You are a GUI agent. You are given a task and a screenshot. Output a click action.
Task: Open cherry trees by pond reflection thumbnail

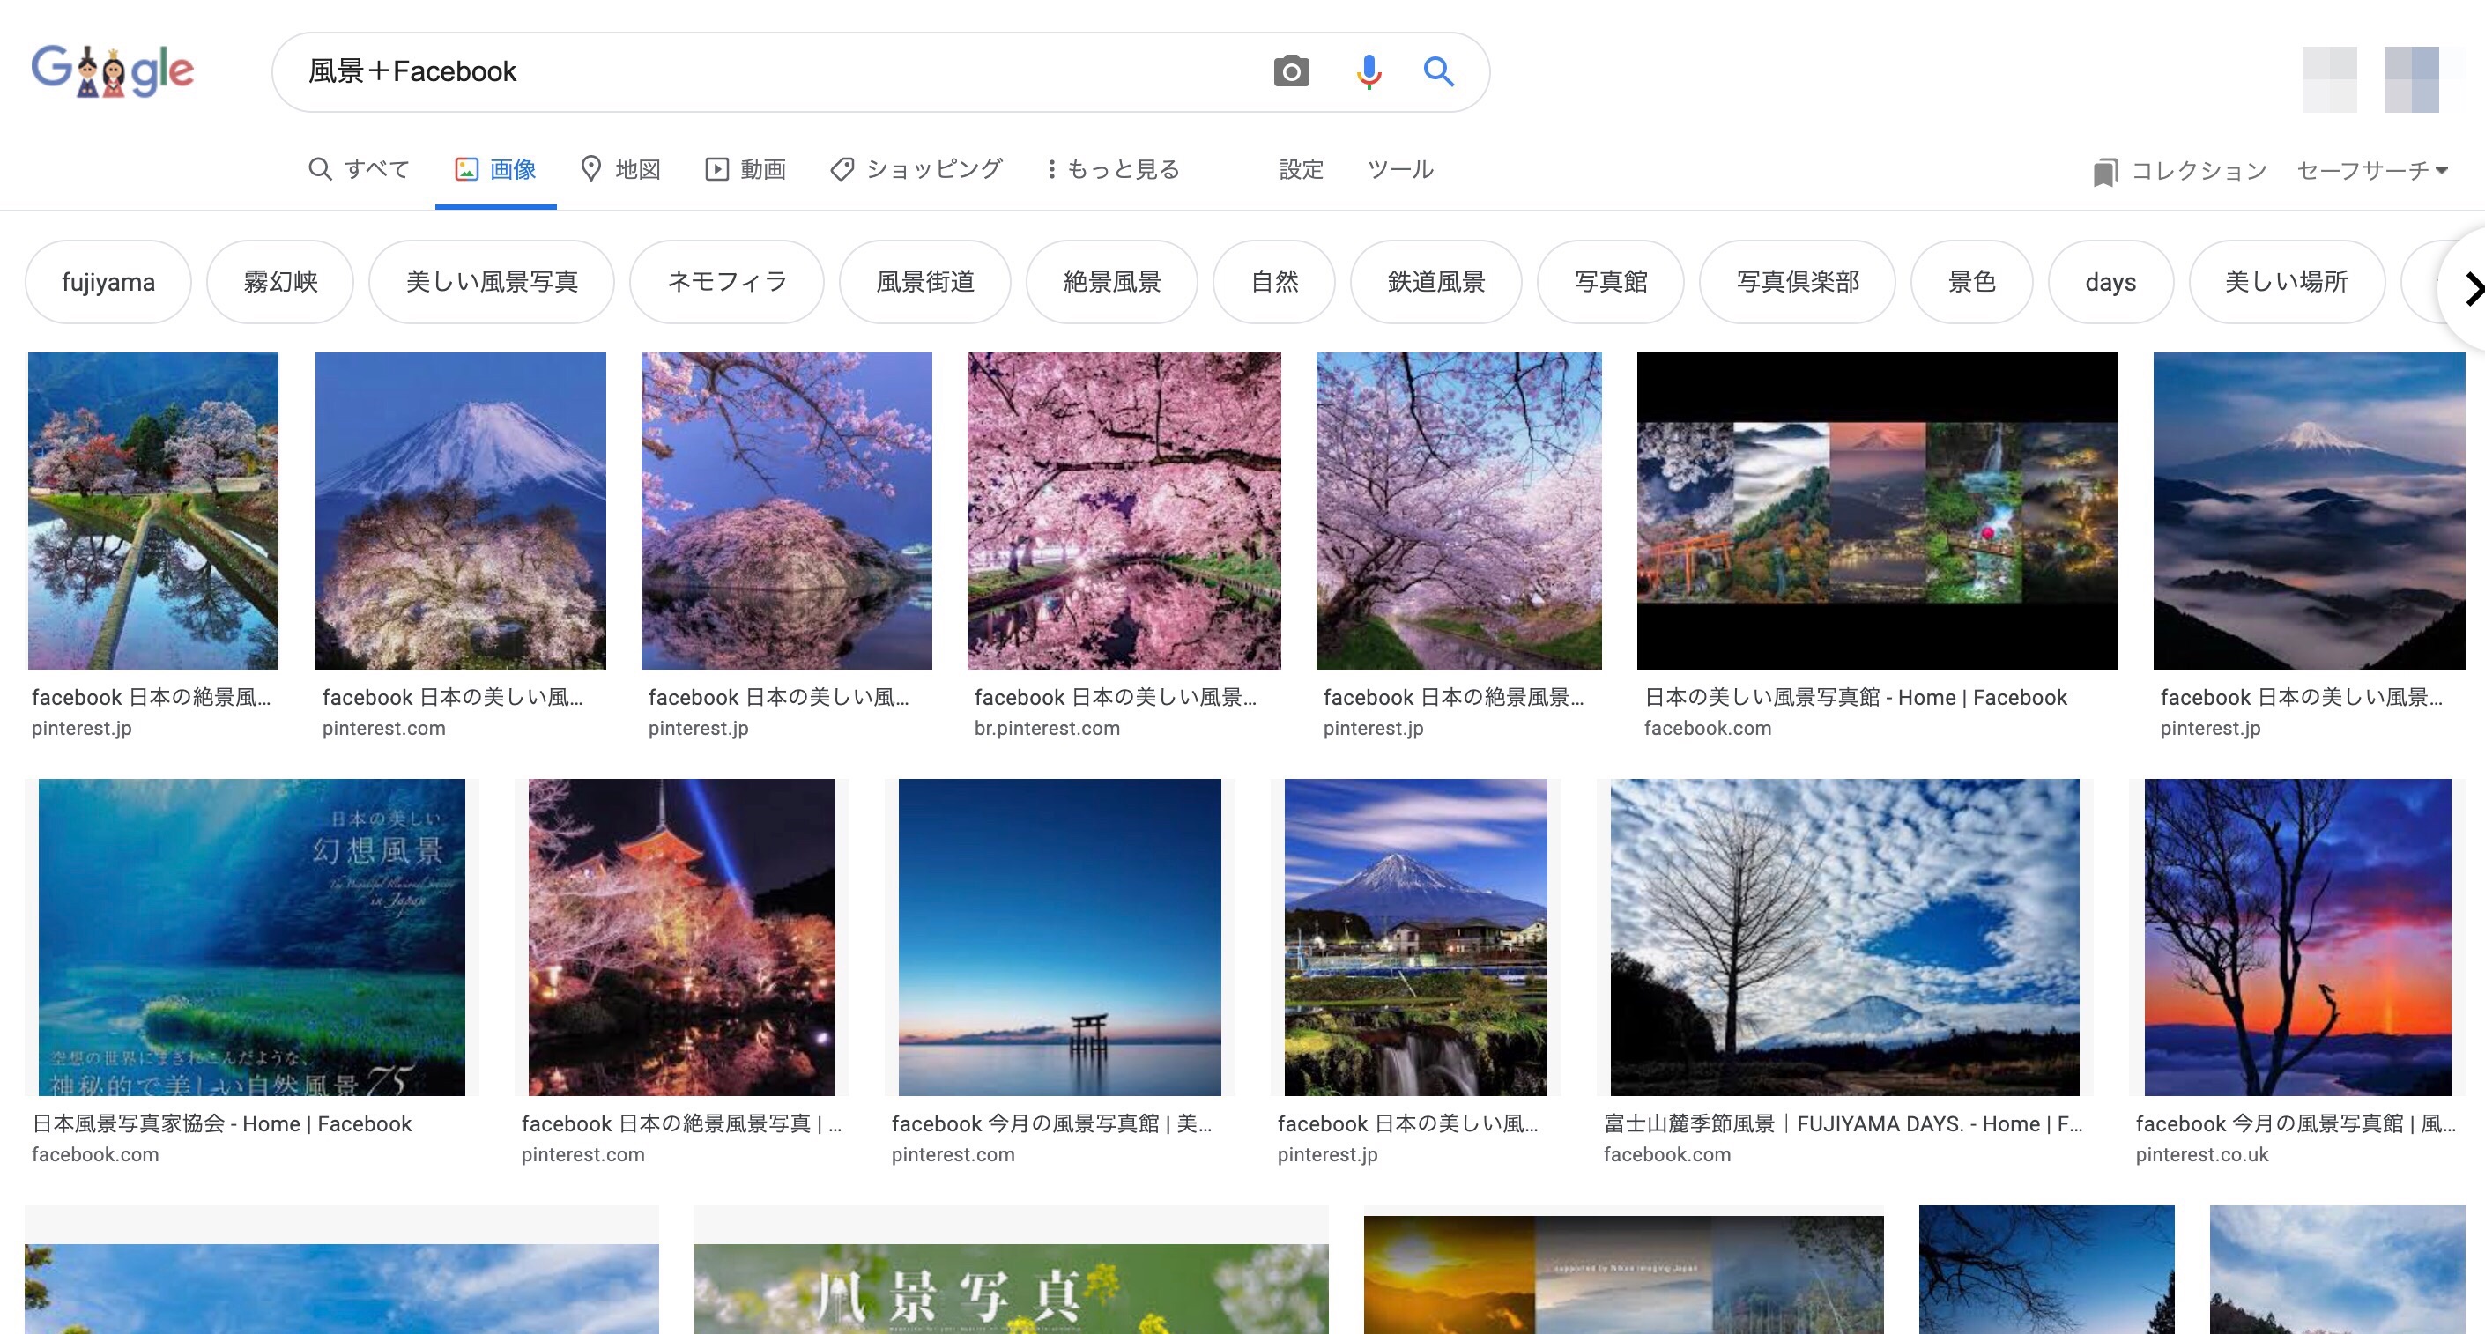pos(153,510)
